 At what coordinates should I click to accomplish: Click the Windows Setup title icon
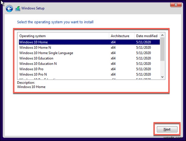(18, 9)
